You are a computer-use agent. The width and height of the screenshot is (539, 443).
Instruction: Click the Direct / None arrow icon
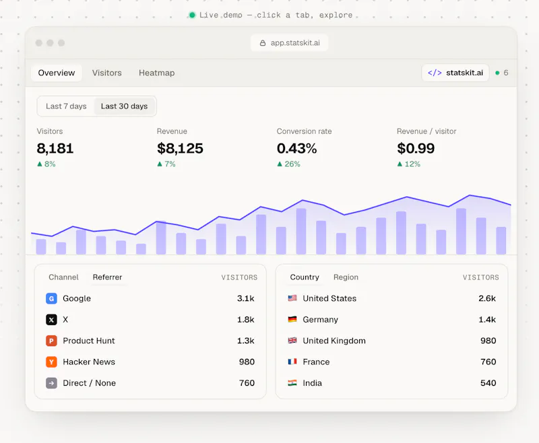51,383
